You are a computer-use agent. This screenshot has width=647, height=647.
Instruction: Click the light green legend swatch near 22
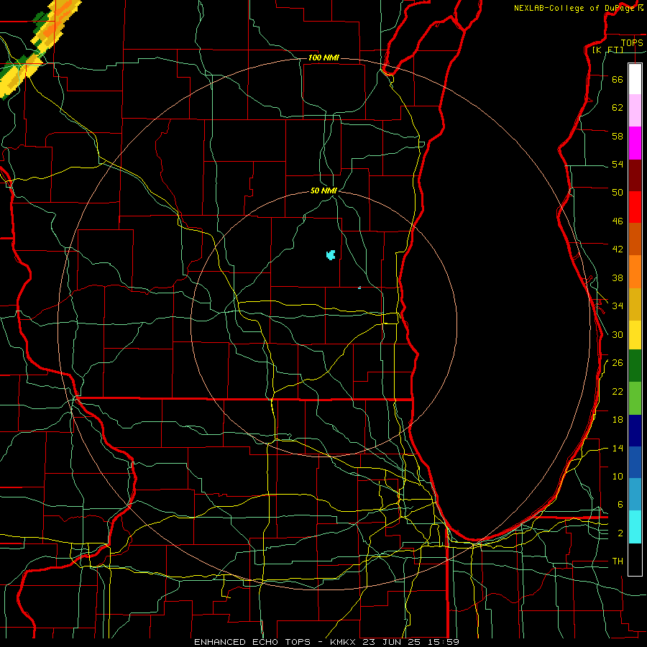pos(635,398)
